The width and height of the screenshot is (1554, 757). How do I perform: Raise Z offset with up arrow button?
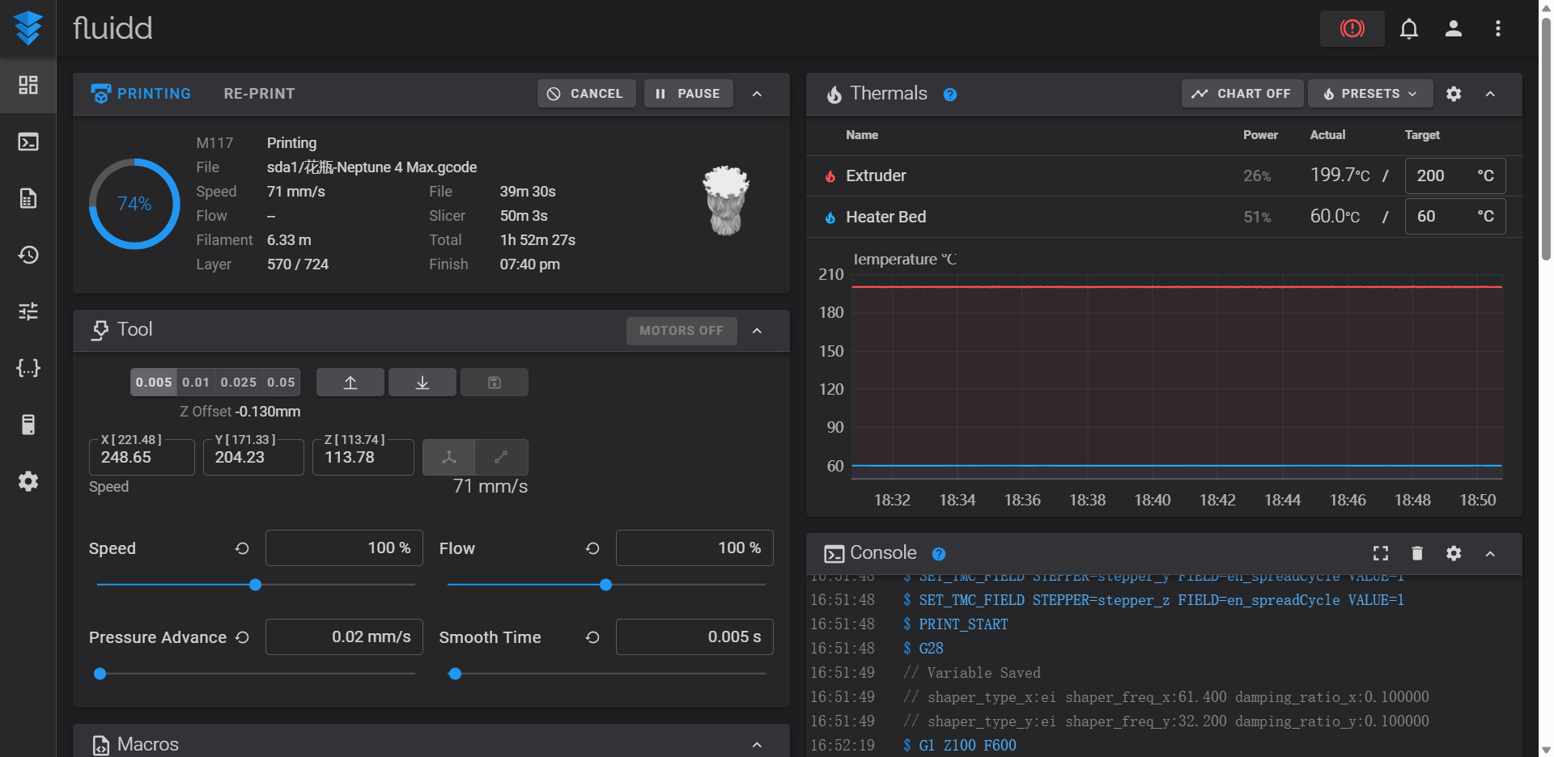pos(350,383)
